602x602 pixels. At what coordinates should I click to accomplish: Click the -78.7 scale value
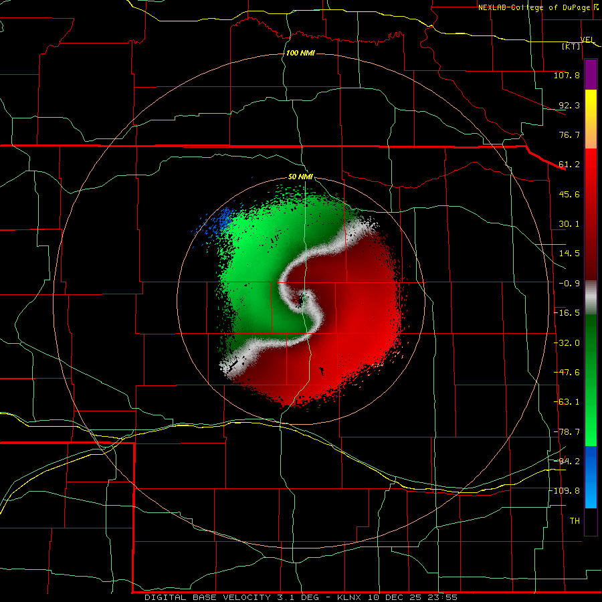567,432
